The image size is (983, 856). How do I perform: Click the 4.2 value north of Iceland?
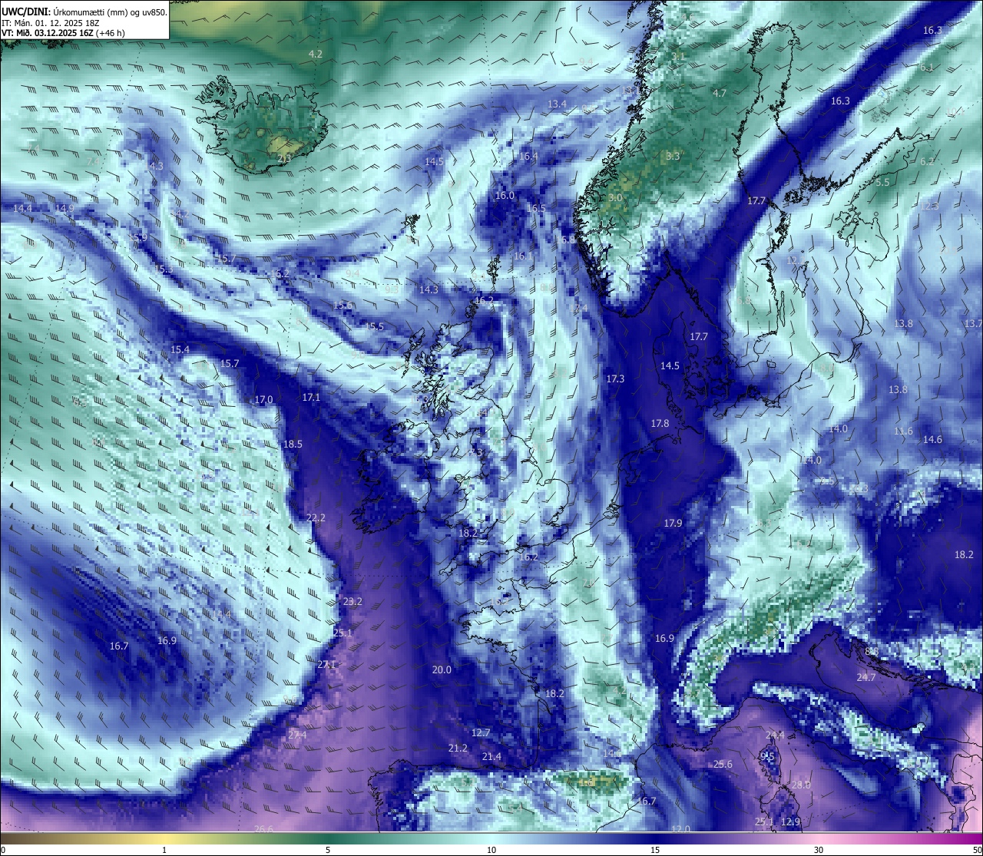click(x=315, y=54)
